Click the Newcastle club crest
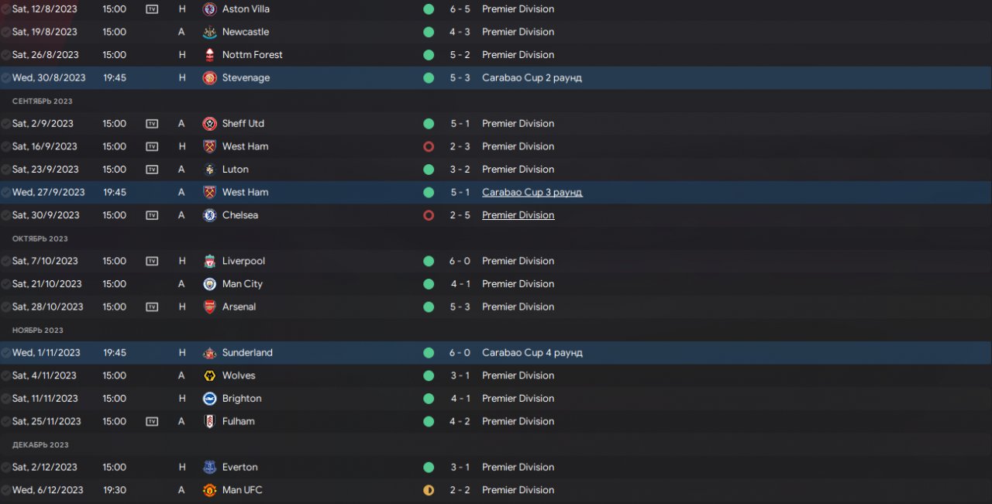 pos(209,32)
